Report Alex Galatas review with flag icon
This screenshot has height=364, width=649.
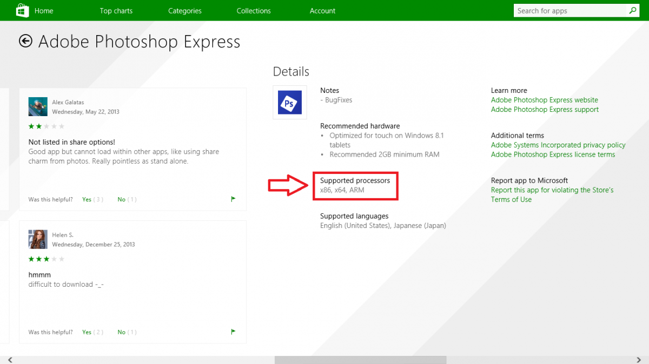point(233,199)
